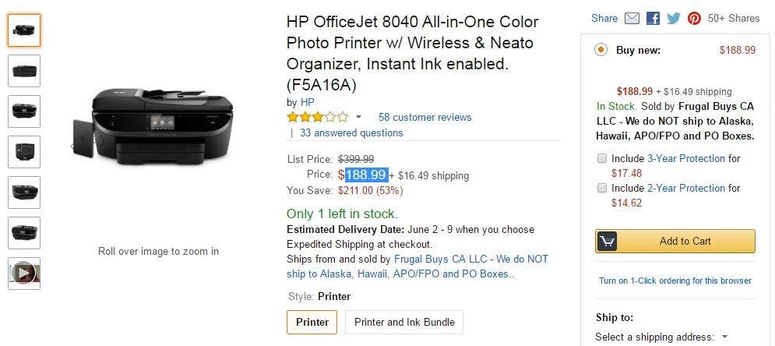Screen dimensions: 775x346
Task: View the second printer thumbnail image
Action: click(x=23, y=71)
